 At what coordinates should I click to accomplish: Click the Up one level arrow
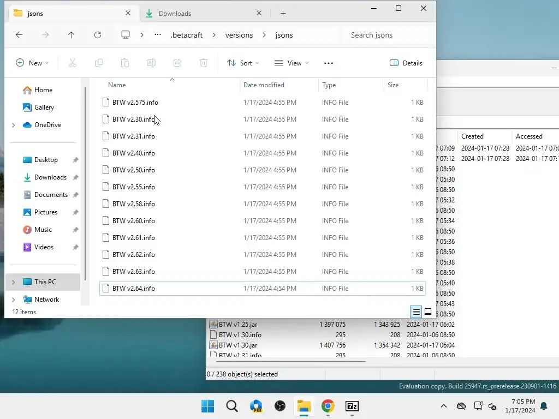click(72, 34)
